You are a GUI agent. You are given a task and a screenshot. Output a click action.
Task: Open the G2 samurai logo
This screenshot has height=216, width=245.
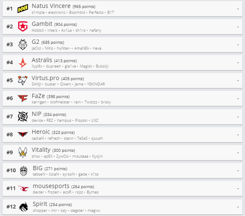pos(23,45)
